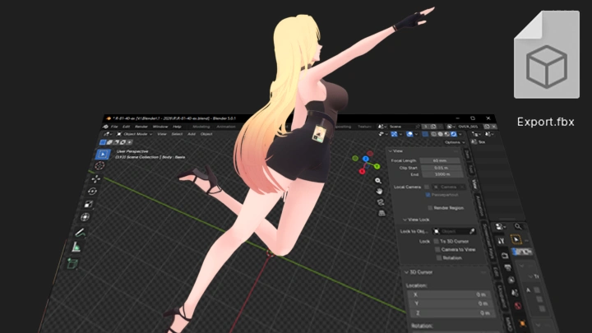Open the Render menu

point(141,127)
